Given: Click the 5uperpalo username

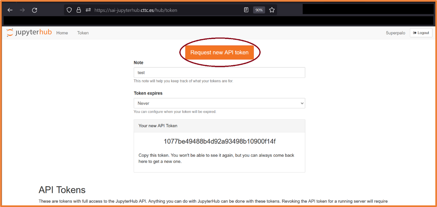Looking at the screenshot, I should click(x=395, y=33).
